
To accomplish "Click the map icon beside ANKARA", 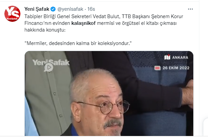I will pyautogui.click(x=167, y=57).
